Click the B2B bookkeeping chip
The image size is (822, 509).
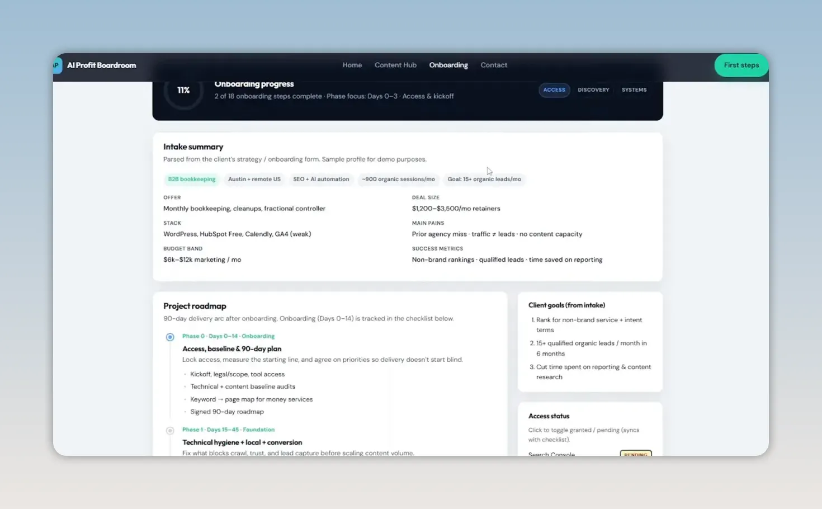[192, 179]
